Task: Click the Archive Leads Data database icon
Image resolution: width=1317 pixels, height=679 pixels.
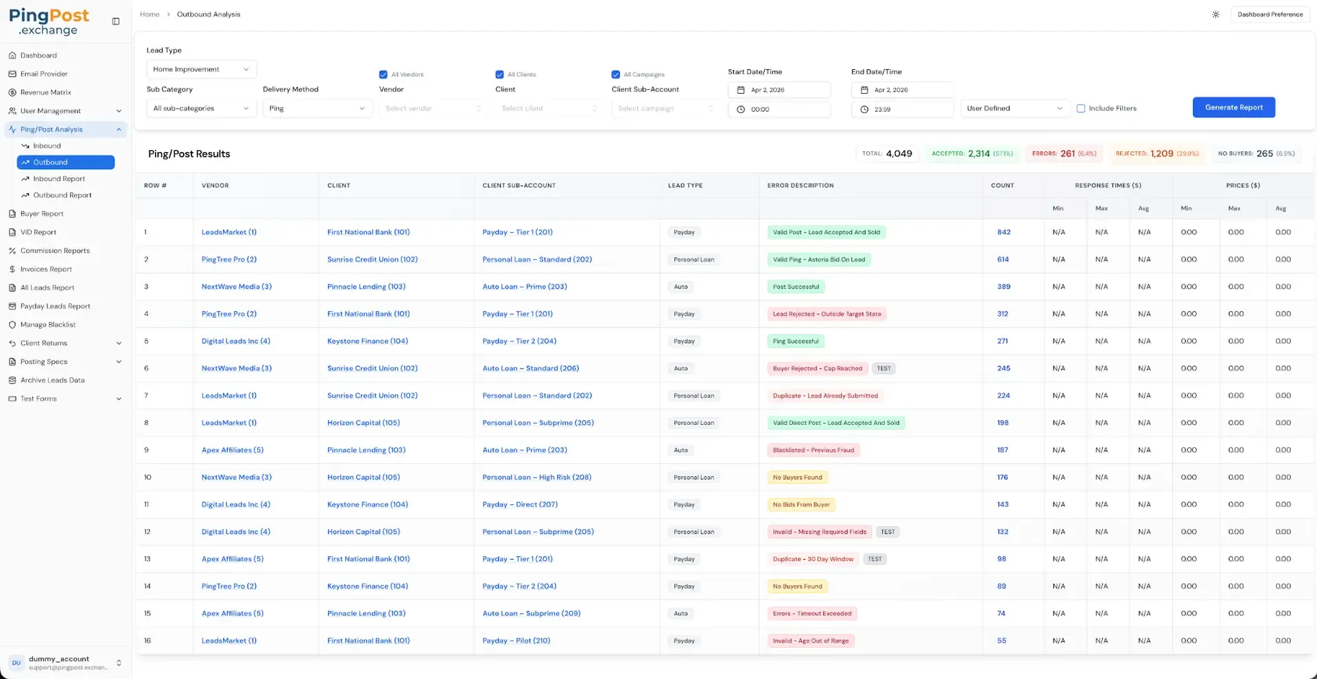Action: [x=12, y=380]
